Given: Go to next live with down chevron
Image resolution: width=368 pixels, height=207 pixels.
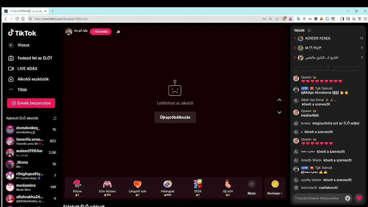Looking at the screenshot, I should 279,112.
